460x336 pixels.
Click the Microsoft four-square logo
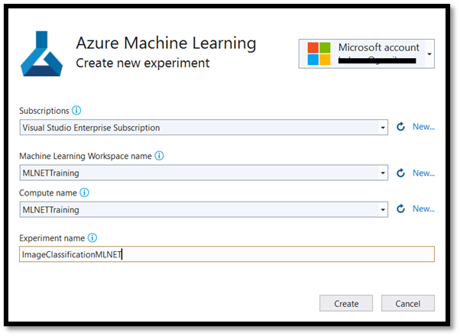[319, 54]
